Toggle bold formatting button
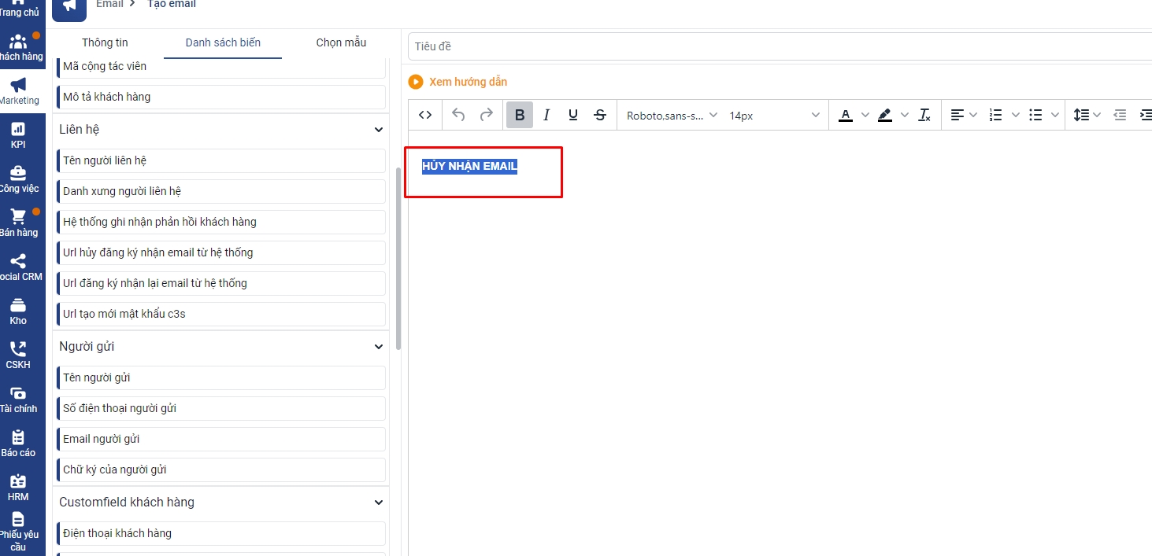The height and width of the screenshot is (556, 1152). click(520, 115)
